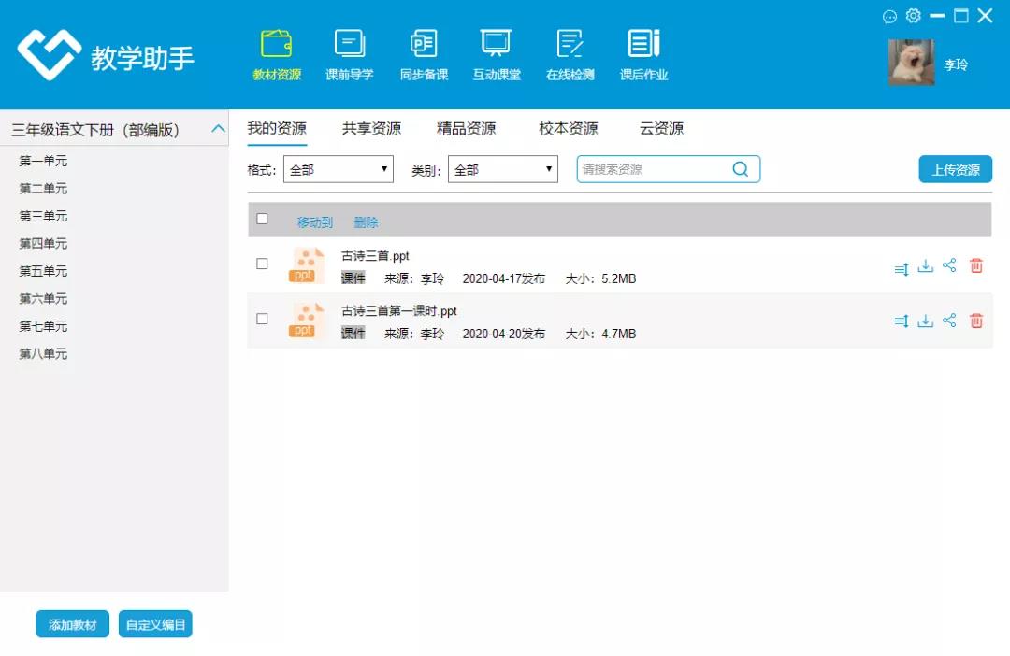Switch to the 云资源 tab
1010x656 pixels.
pos(661,129)
